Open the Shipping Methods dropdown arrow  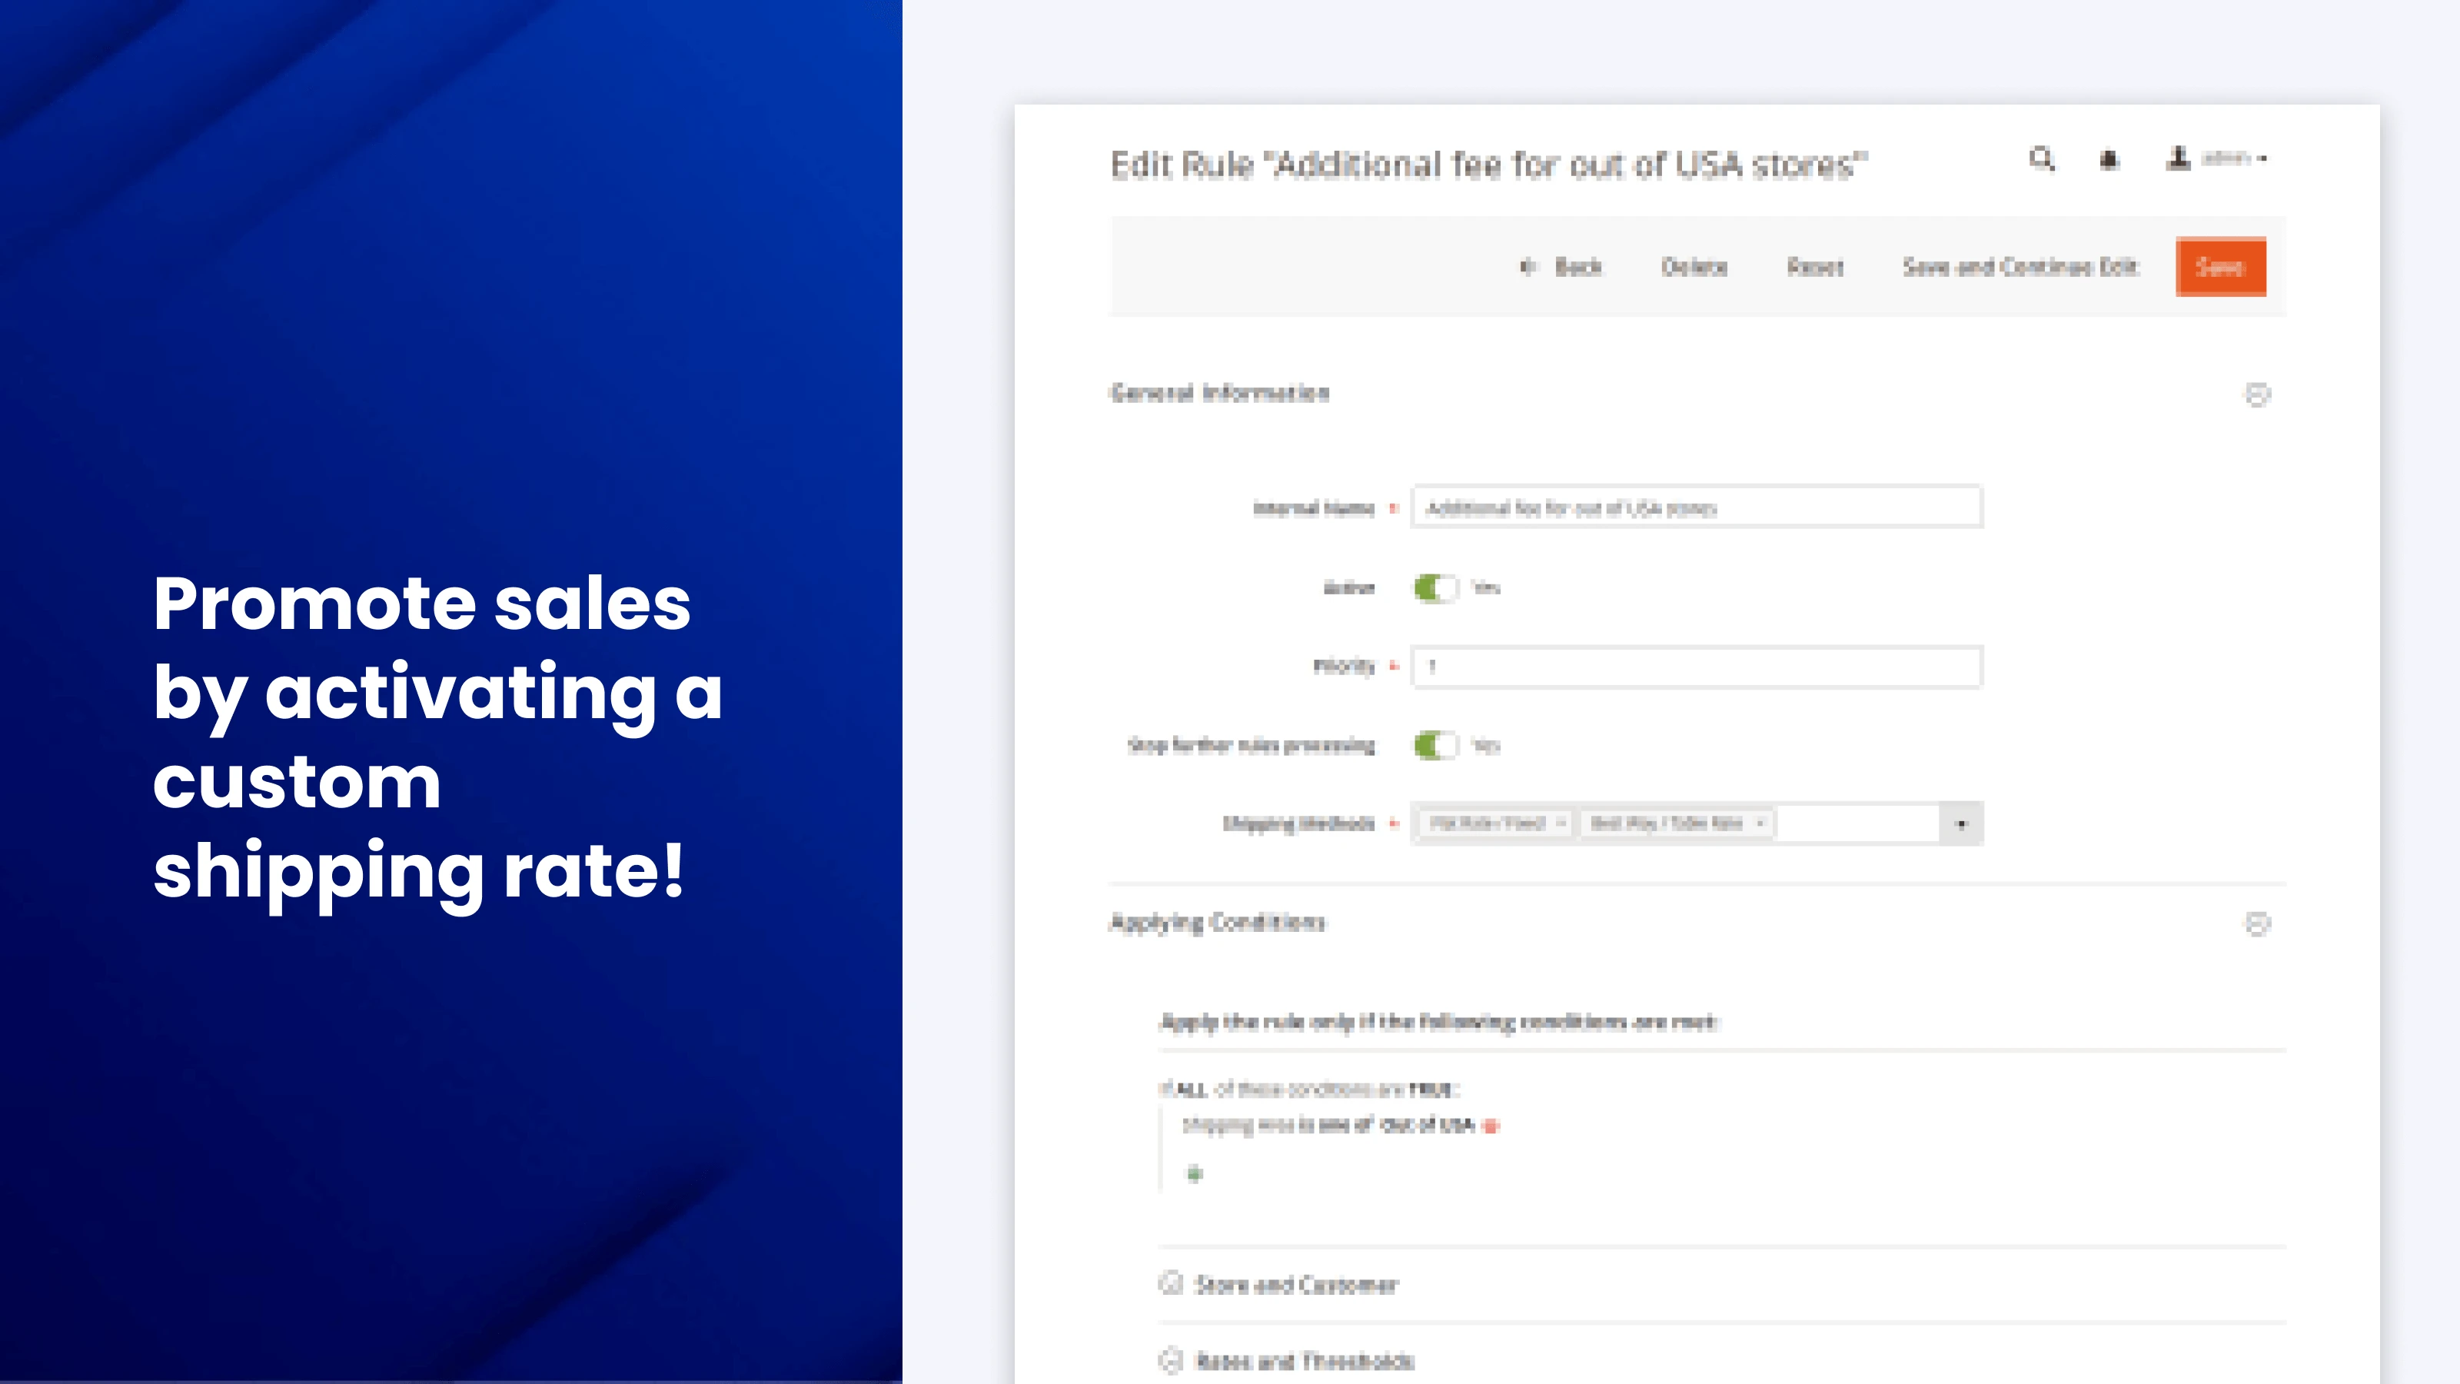(x=1962, y=824)
